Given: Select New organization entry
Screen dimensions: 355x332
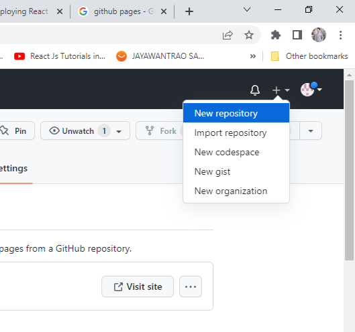Looking at the screenshot, I should point(236,191).
